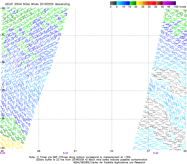Viewport: 187px width, 164px height.
Task: Select the gray 0-5 knot legend swatch
Action: click(113, 3)
